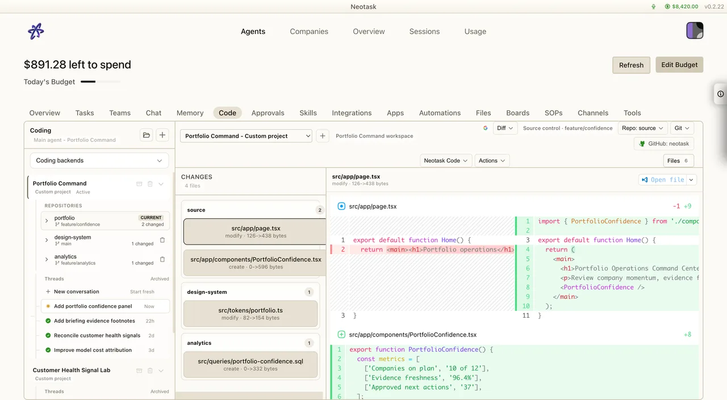Viewport: 727px width, 400px height.
Task: Open the Portfolio Command - Custom project selector
Action: click(246, 136)
